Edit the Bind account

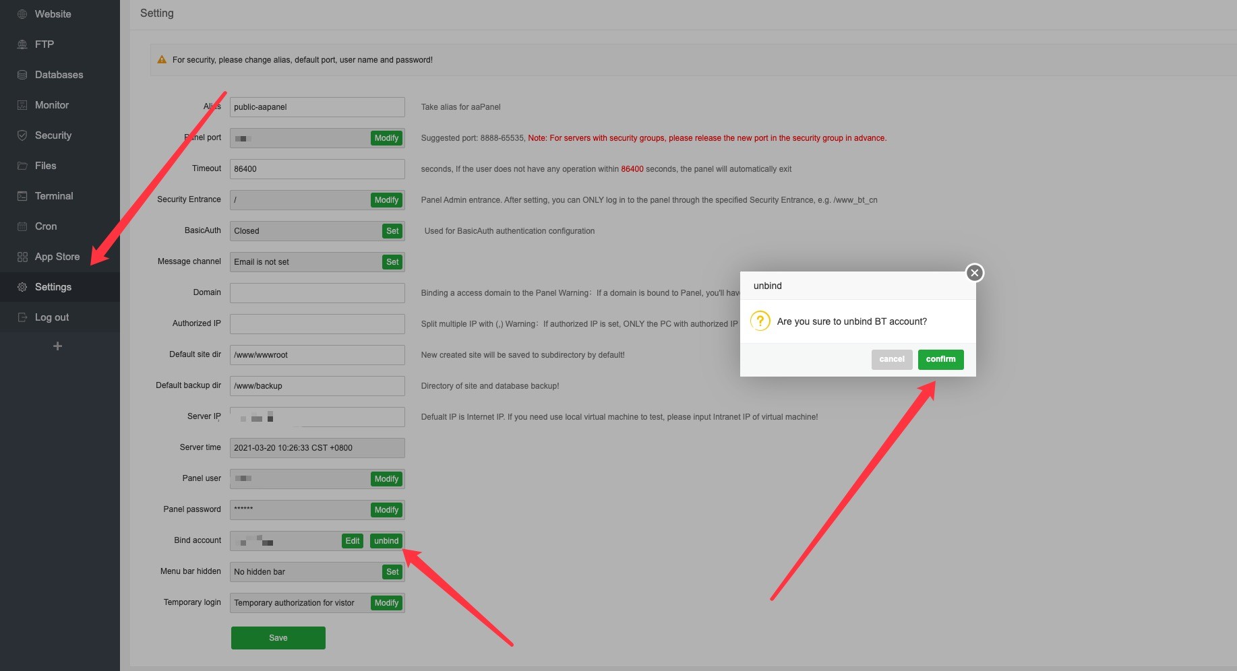pos(353,541)
